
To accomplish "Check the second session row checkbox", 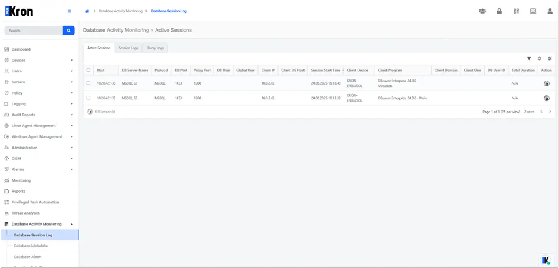I will pos(88,98).
